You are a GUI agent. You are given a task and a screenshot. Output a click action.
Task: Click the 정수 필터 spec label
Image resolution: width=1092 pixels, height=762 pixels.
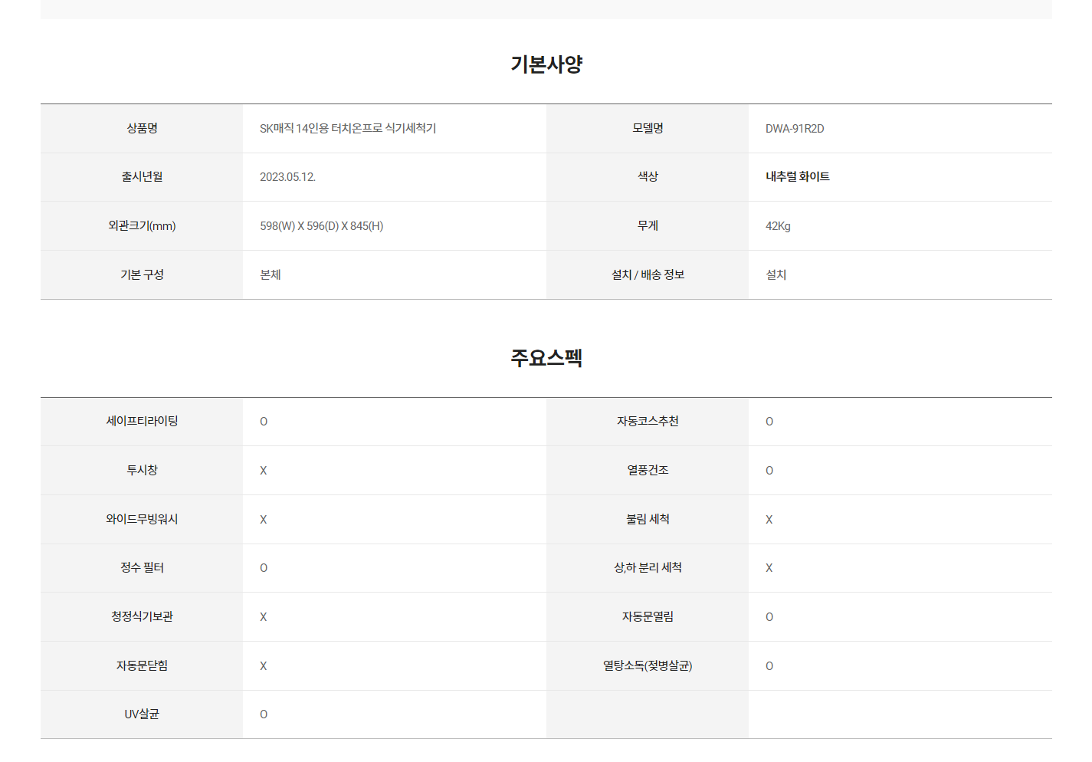(142, 567)
